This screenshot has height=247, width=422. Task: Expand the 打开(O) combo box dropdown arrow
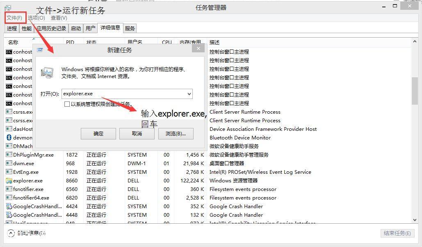189,94
